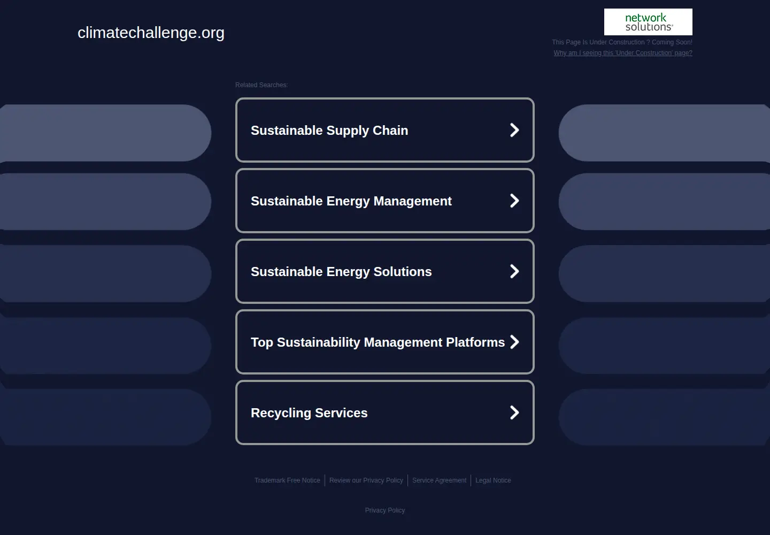Viewport: 770px width, 535px height.
Task: Click the chevron beside Top Sustainability Management Platforms
Action: point(514,342)
